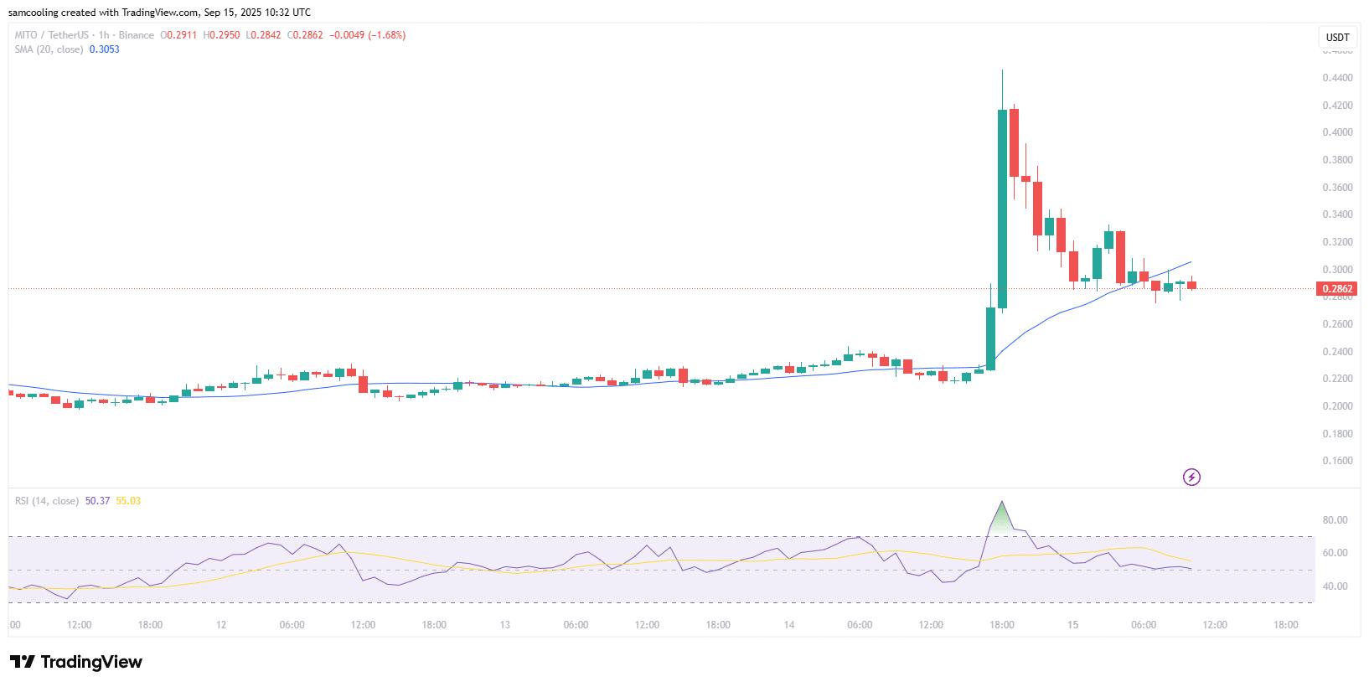Click the purple lightning bolt icon
The width and height of the screenshot is (1369, 687).
pyautogui.click(x=1191, y=478)
